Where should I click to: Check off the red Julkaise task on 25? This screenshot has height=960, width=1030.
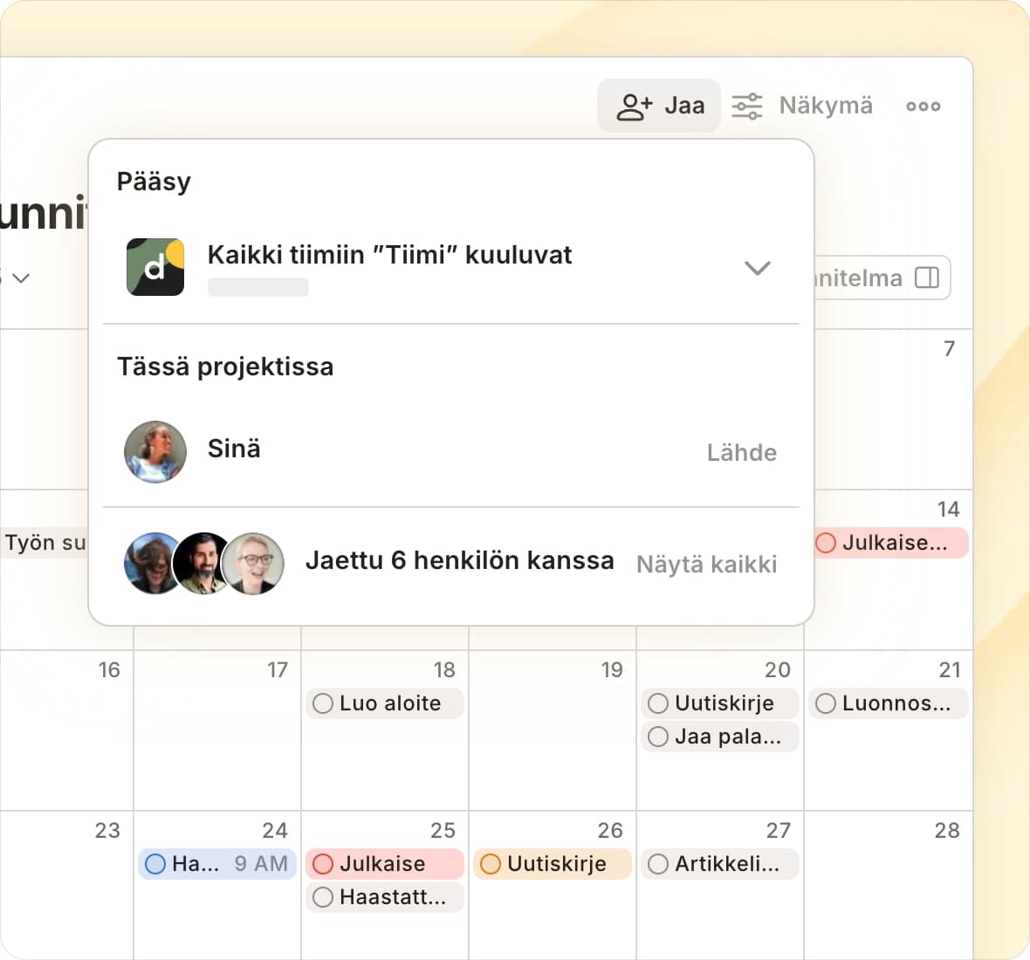[323, 864]
